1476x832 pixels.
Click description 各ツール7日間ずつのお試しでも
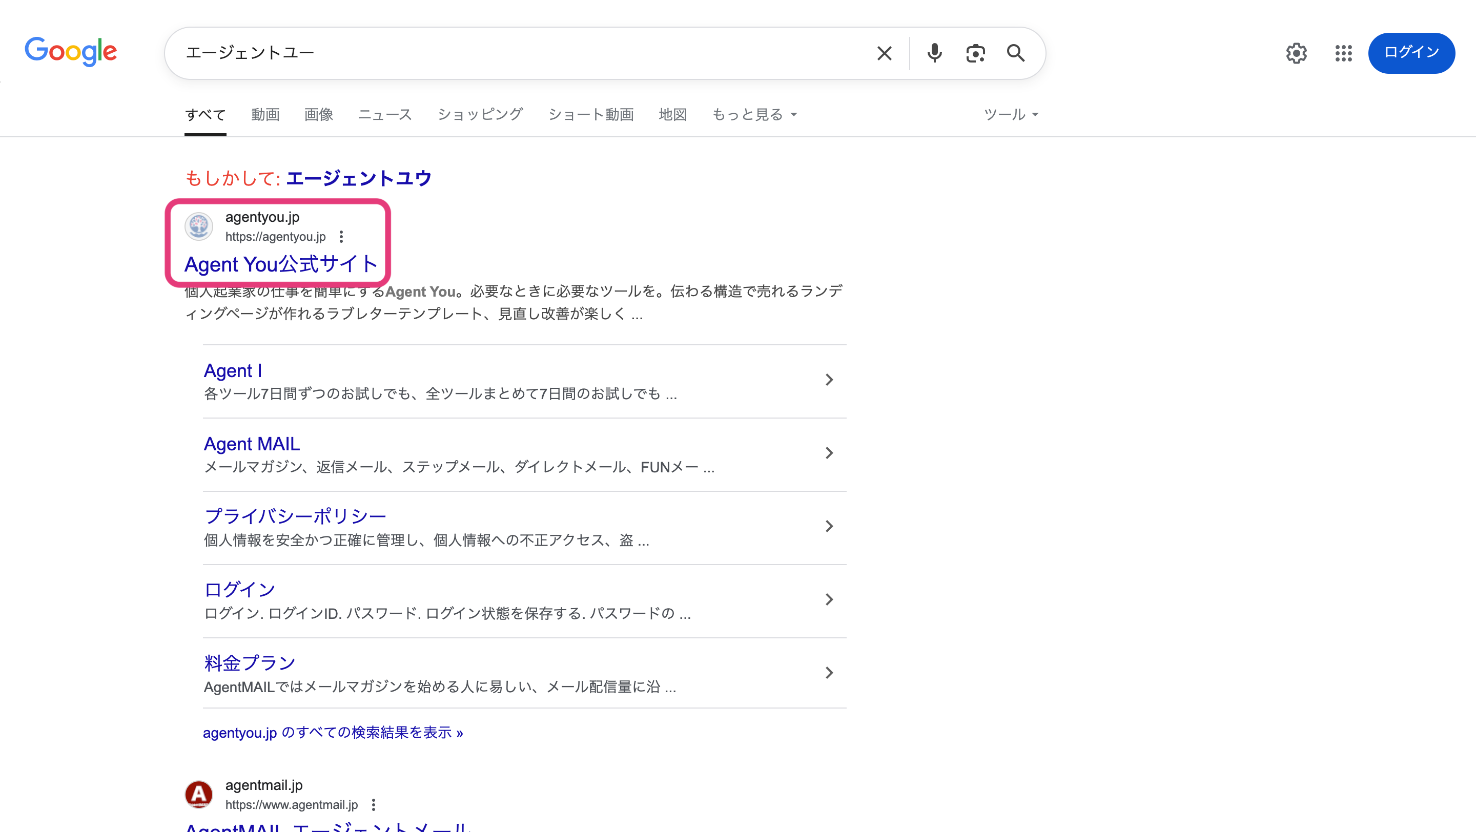pos(440,394)
